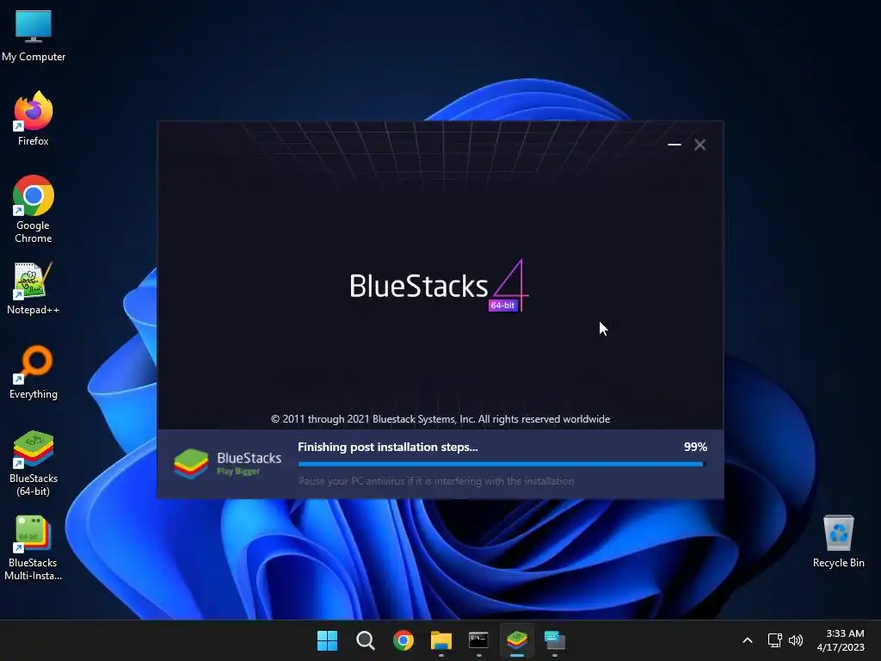
Task: Open taskbar Search
Action: (x=365, y=640)
